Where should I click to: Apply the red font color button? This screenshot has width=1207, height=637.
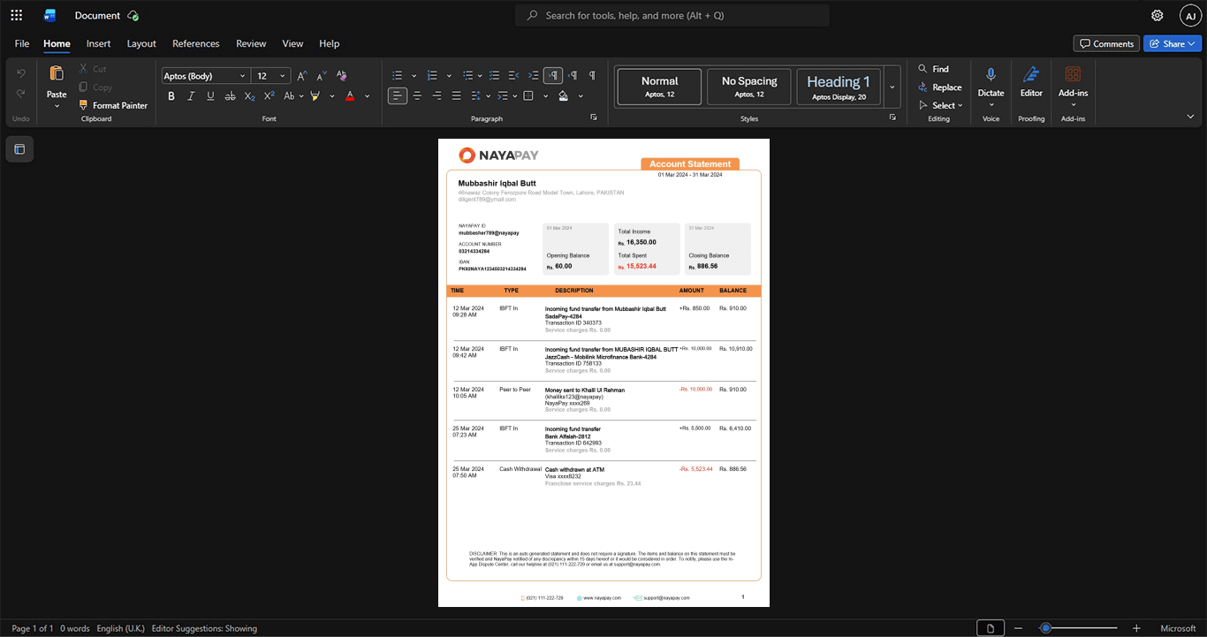click(350, 96)
